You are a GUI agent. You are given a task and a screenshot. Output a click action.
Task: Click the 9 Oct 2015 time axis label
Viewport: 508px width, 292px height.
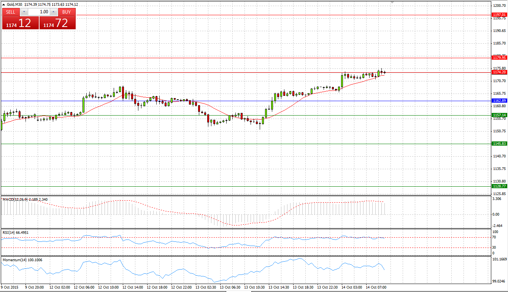(10, 287)
